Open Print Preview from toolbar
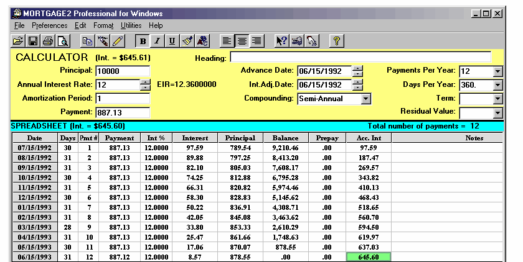The image size is (523, 262). pyautogui.click(x=62, y=41)
